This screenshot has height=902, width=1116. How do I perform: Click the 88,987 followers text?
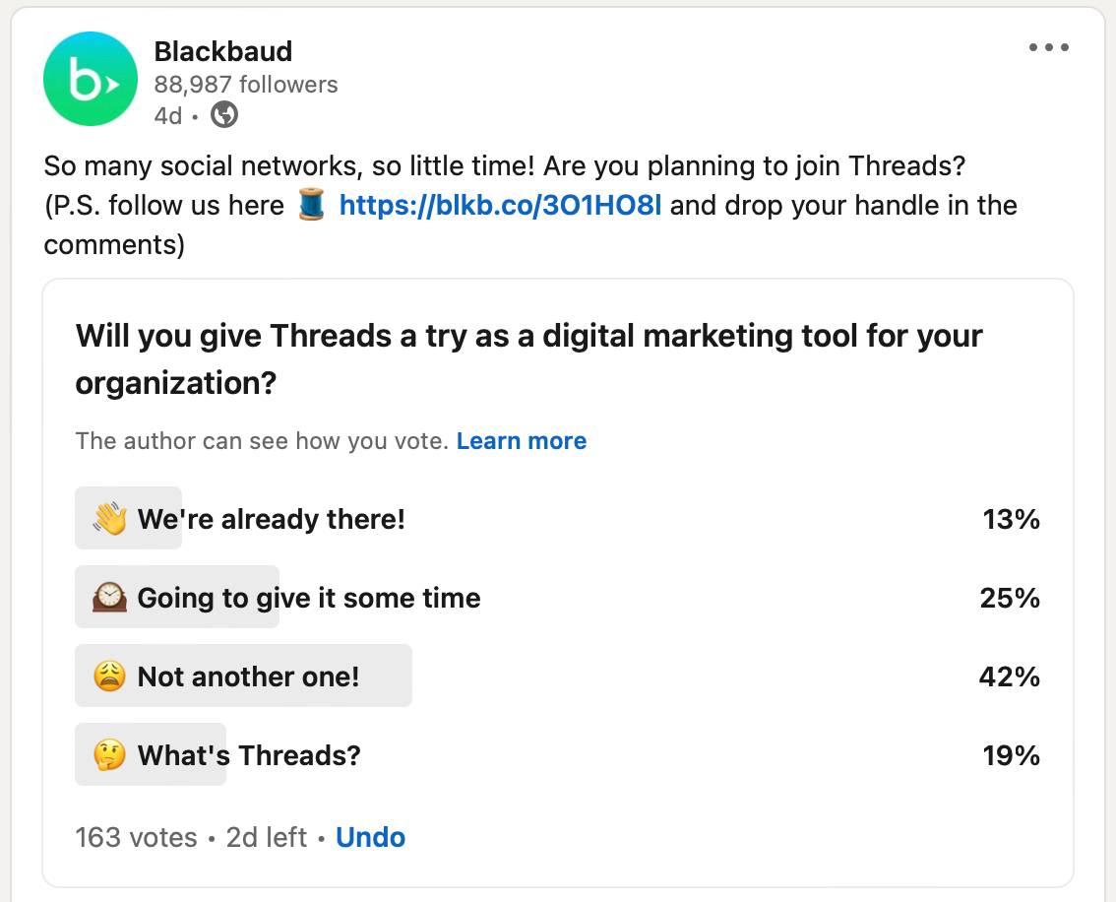(x=246, y=85)
